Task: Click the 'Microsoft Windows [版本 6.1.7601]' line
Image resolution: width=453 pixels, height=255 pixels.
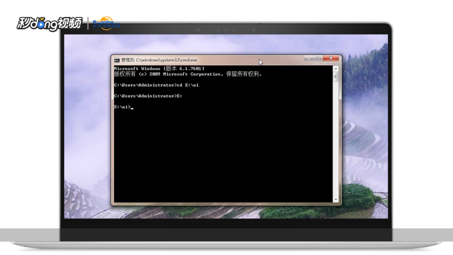Action: coord(159,69)
